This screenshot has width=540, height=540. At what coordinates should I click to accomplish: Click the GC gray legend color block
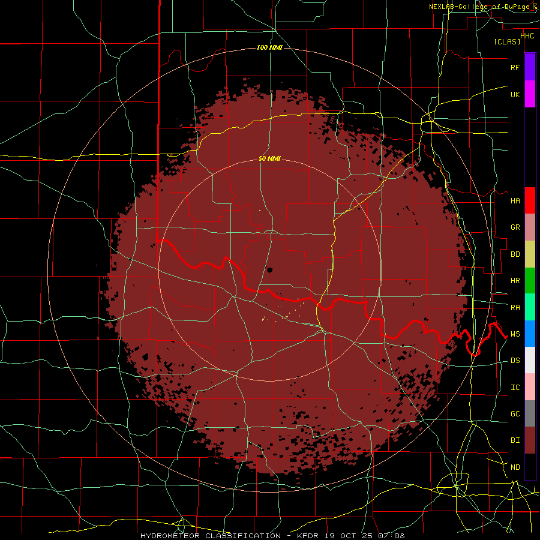(530, 413)
